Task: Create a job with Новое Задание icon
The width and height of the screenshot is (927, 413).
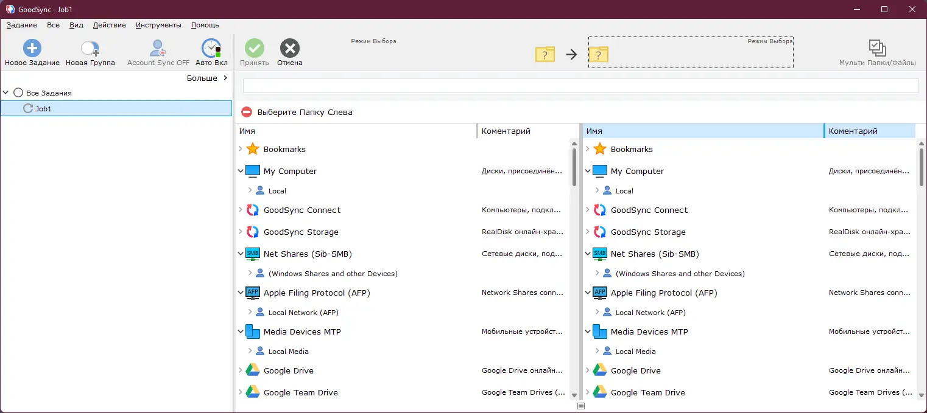Action: 32,48
